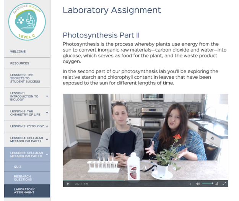
Task: Play the photosynthesis lab video
Action: click(68, 184)
